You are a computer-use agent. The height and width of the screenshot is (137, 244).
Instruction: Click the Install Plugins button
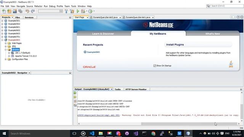[x=198, y=45]
